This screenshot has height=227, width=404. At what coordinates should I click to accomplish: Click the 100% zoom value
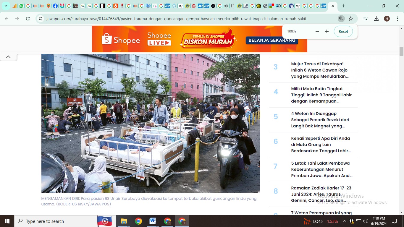point(292,31)
